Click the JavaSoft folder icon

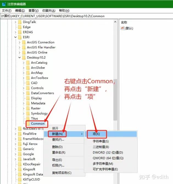(20, 159)
